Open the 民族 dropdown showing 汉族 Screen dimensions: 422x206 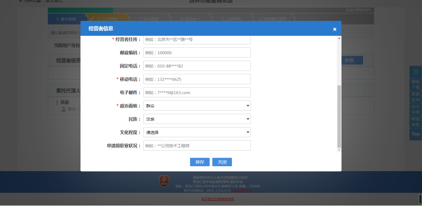[197, 119]
